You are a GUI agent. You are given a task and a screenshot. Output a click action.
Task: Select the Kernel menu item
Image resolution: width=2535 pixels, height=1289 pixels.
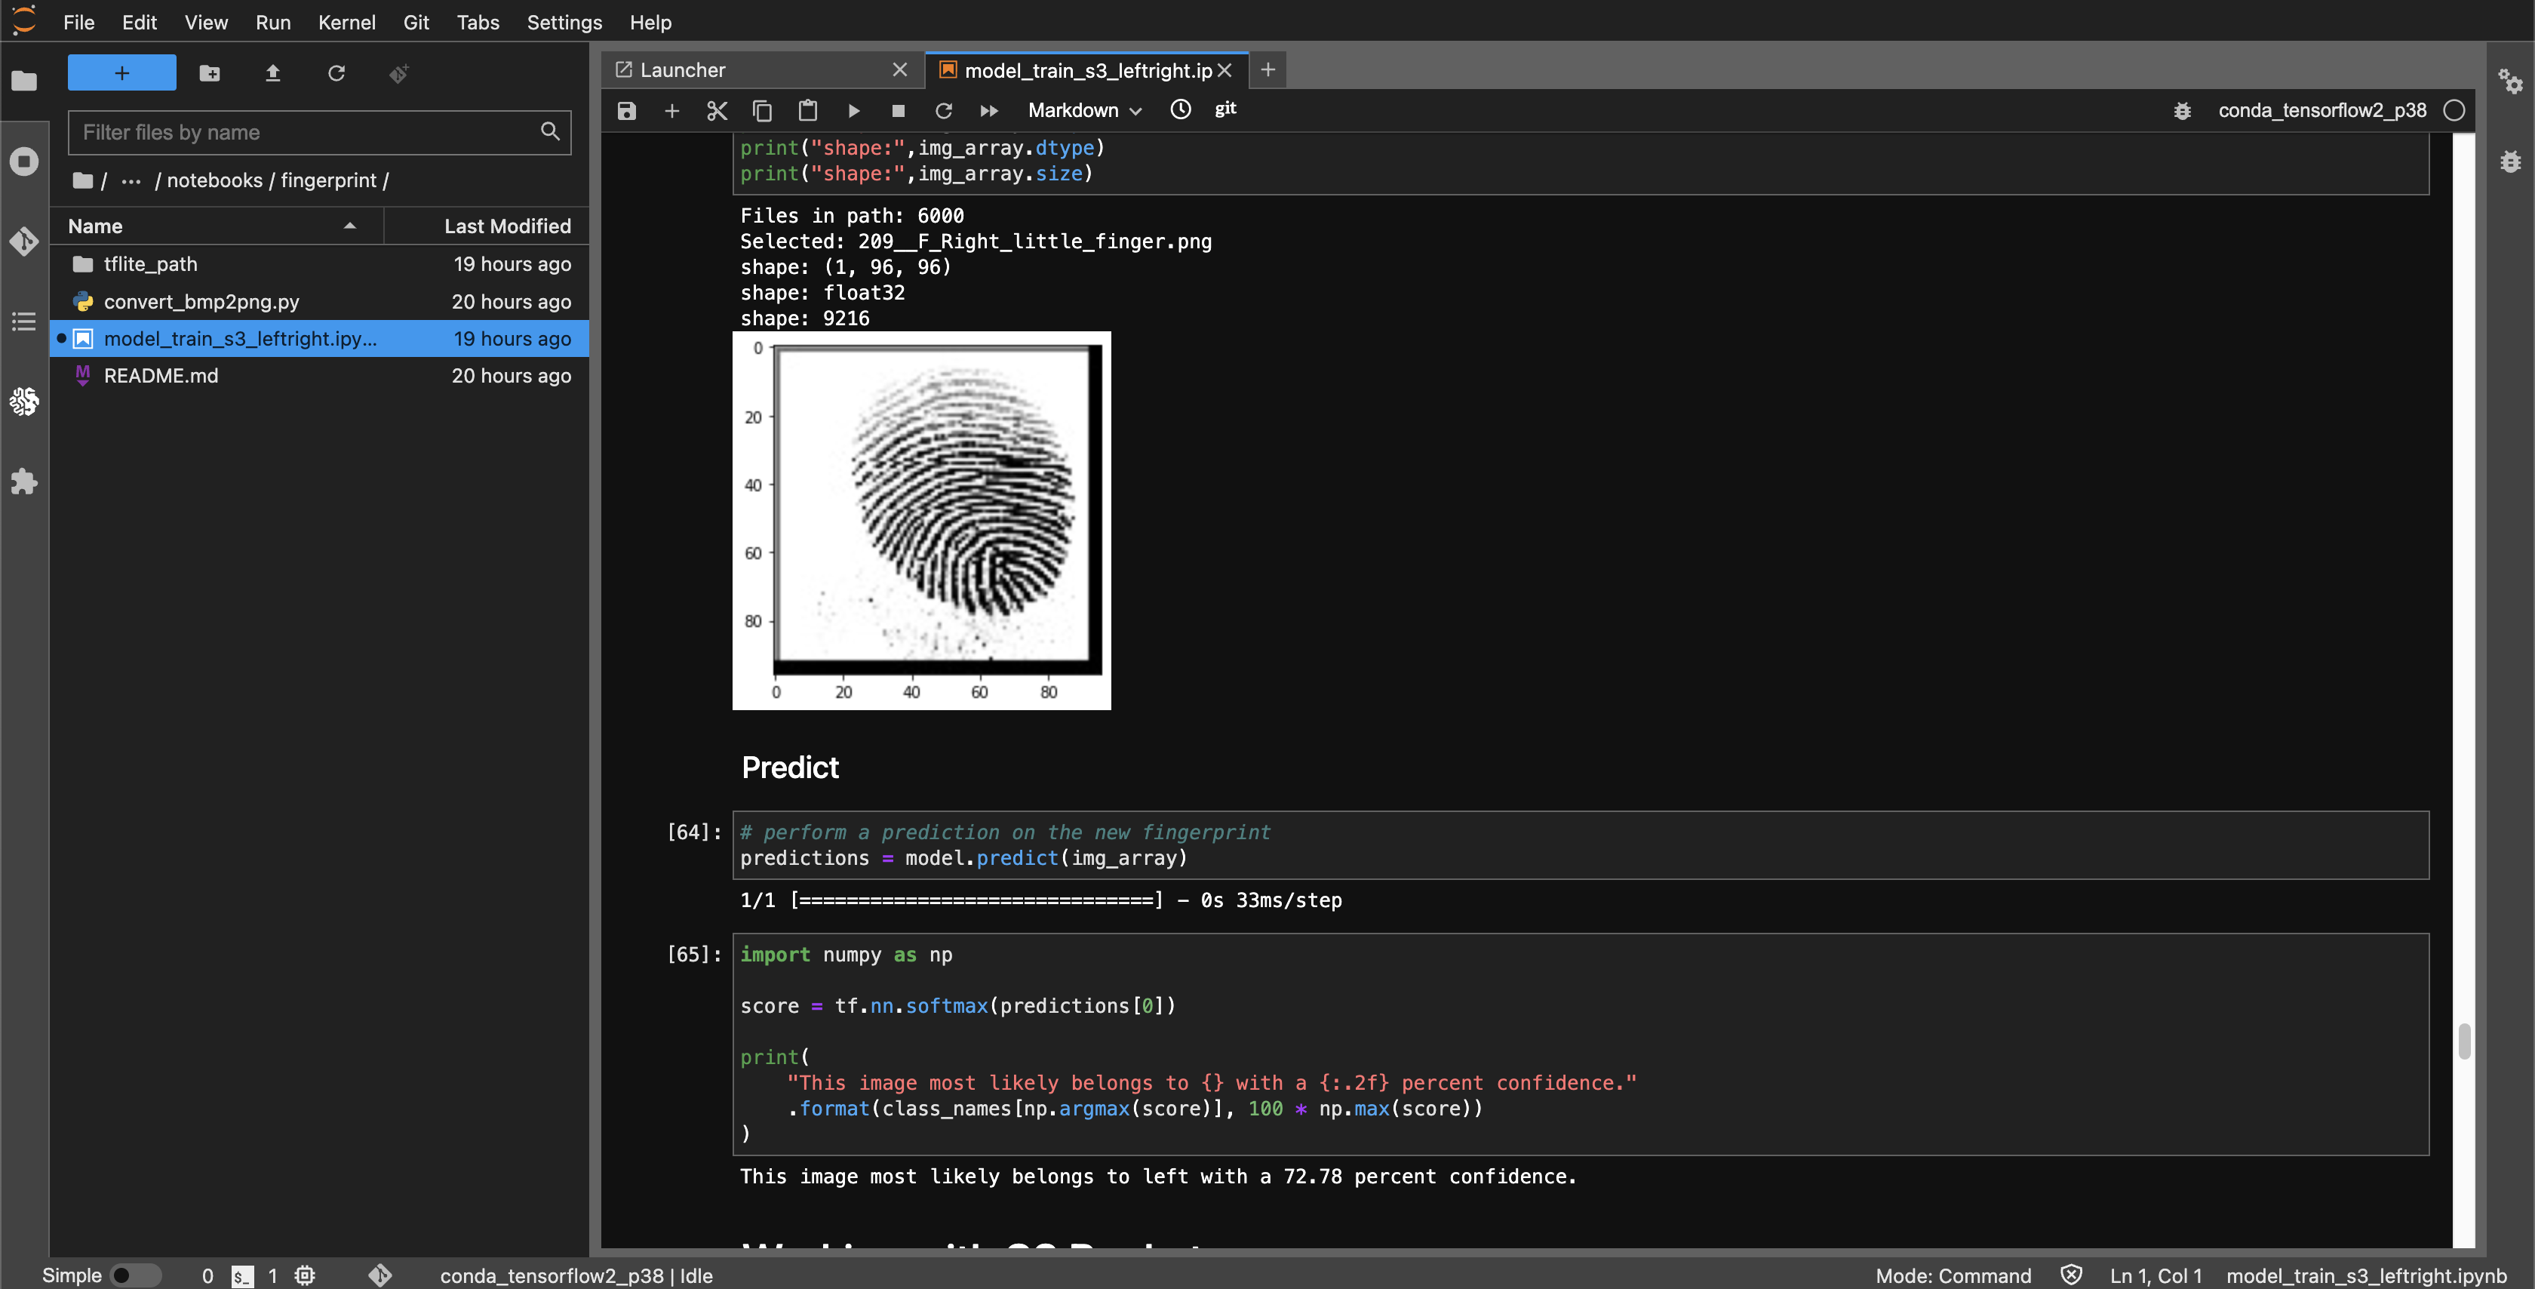346,21
